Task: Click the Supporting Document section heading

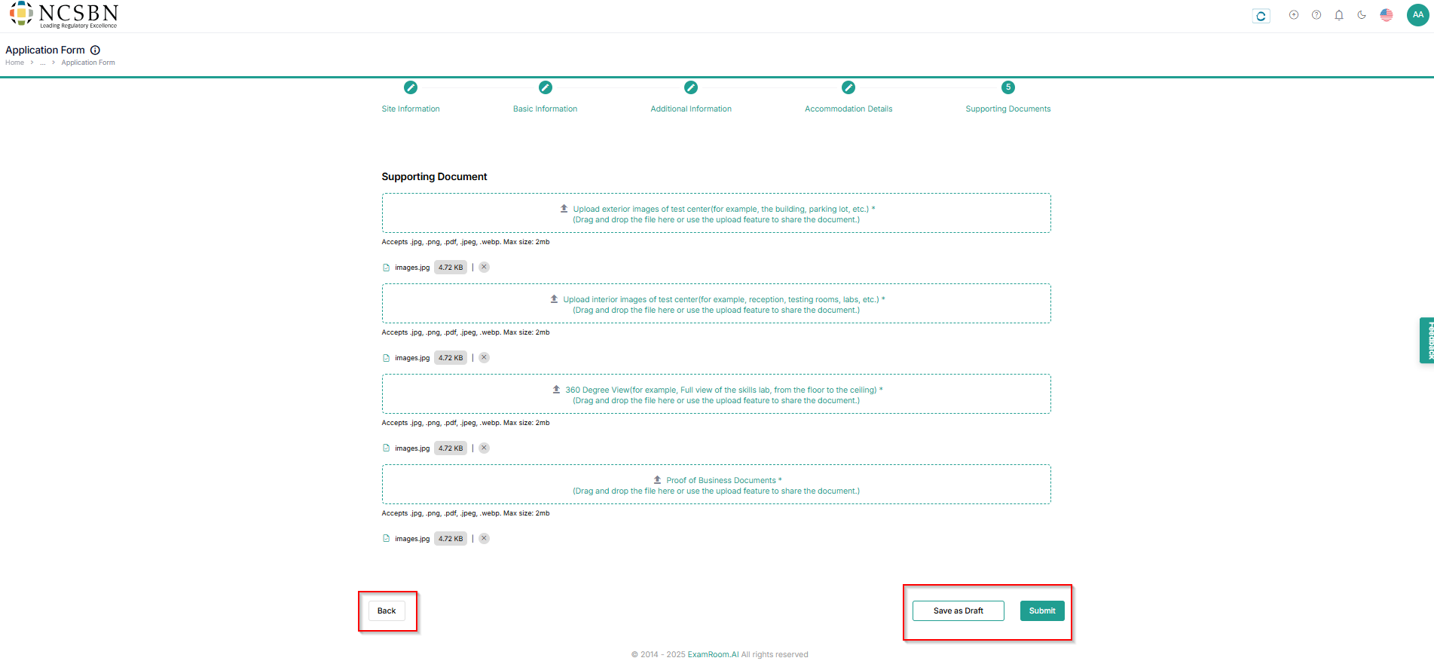Action: click(434, 176)
